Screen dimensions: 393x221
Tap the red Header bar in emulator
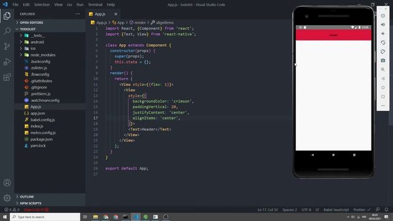pyautogui.click(x=333, y=35)
